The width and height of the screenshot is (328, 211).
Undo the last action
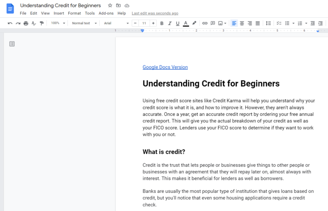point(10,23)
